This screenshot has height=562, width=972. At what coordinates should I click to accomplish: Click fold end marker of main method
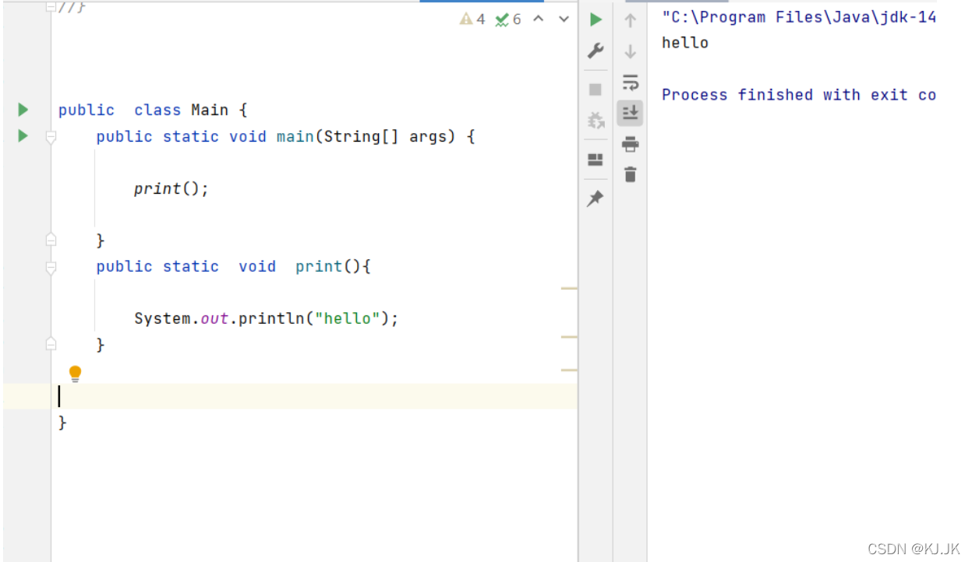51,239
